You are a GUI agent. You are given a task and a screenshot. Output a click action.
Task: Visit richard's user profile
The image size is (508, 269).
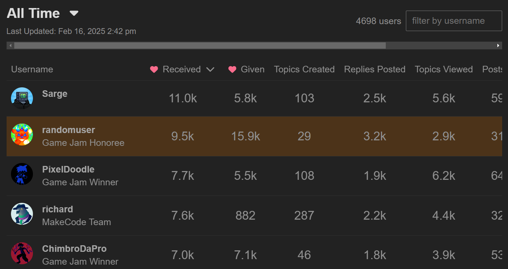[57, 209]
